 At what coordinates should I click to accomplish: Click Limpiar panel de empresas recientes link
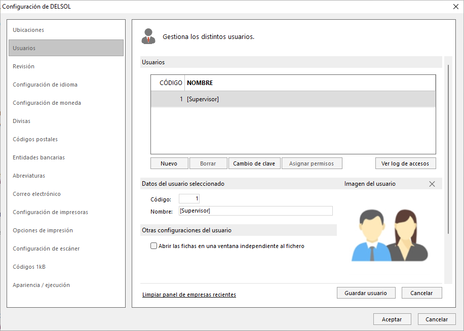coord(189,295)
